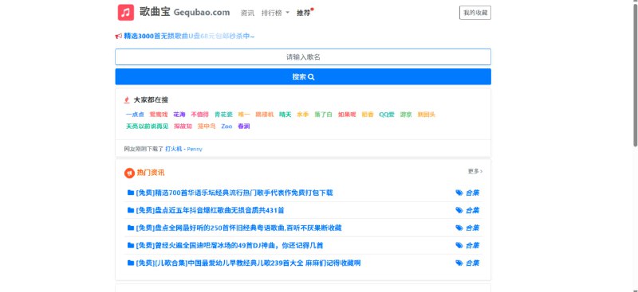Search the hot tag 水手

pos(303,115)
